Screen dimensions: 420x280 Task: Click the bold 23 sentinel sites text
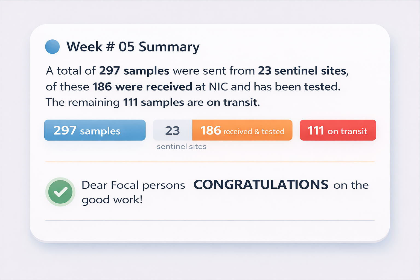click(x=302, y=71)
